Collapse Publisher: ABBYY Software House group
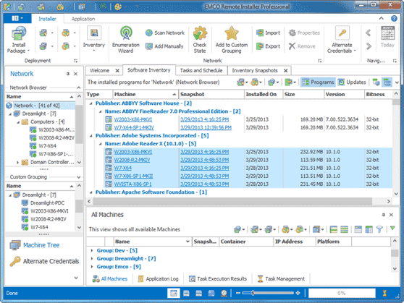The height and width of the screenshot is (303, 404). click(91, 103)
